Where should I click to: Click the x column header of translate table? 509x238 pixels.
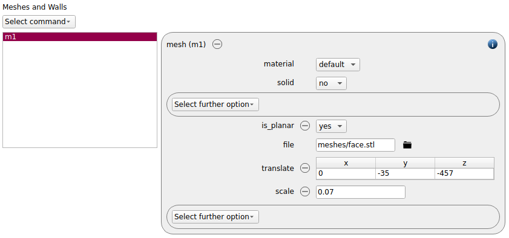[x=346, y=163]
